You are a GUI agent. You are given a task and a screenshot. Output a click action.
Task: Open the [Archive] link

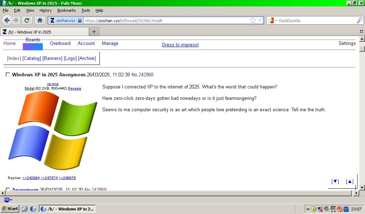click(x=87, y=58)
